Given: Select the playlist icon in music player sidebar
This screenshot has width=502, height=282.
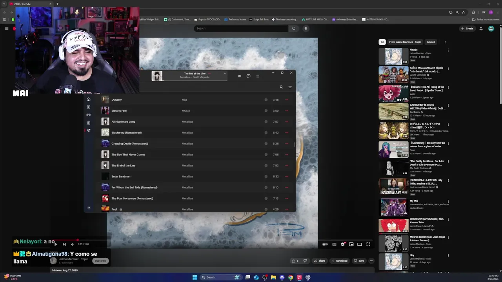Looking at the screenshot, I should (89, 130).
